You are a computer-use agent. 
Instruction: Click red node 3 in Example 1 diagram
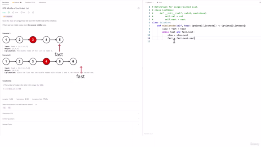pos(33,40)
